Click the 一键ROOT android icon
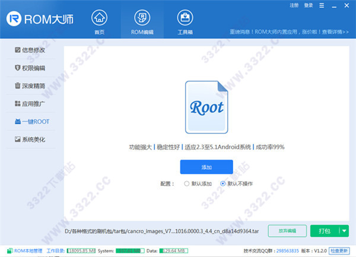This screenshot has width=356, height=257. point(18,122)
